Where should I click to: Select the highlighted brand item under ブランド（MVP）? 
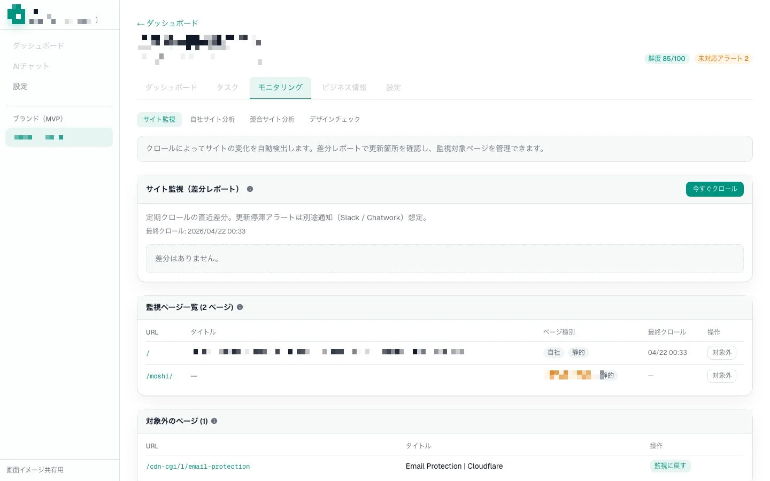coord(59,137)
